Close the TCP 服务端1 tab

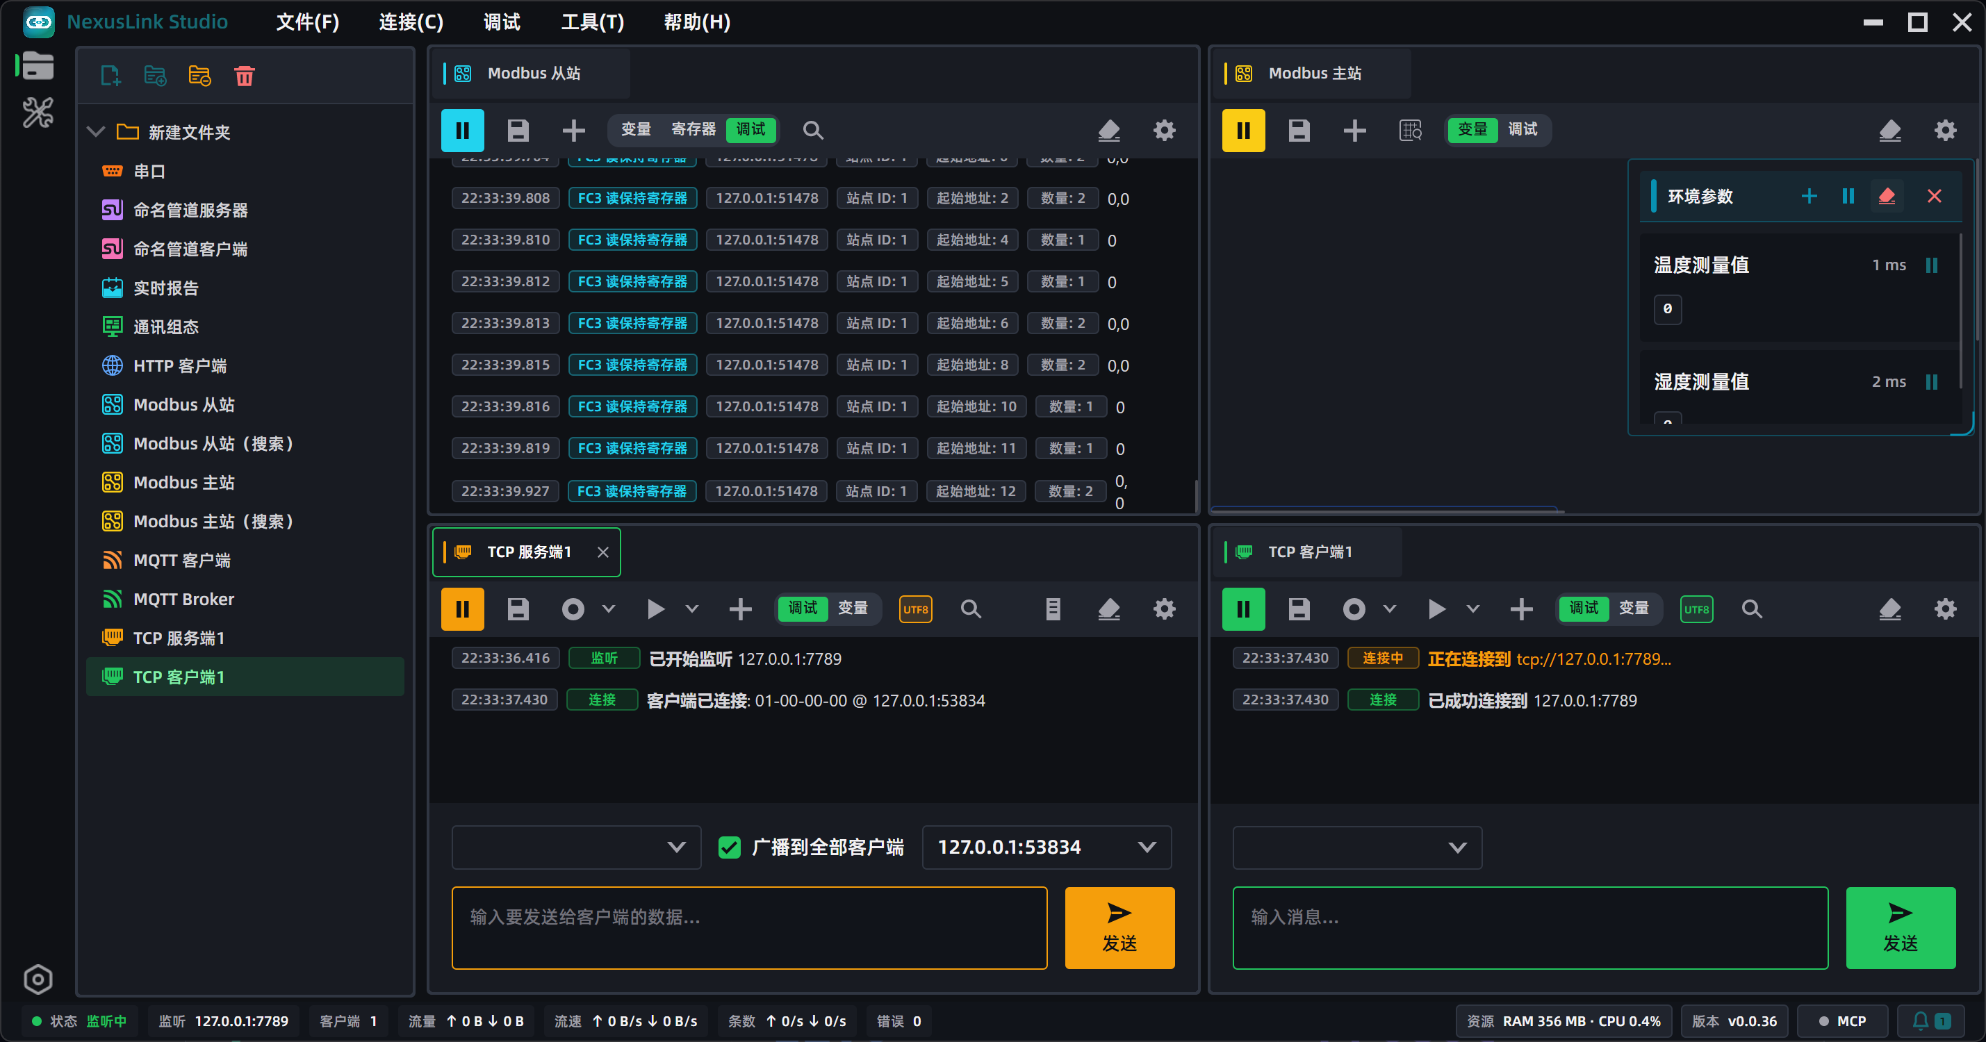(603, 552)
